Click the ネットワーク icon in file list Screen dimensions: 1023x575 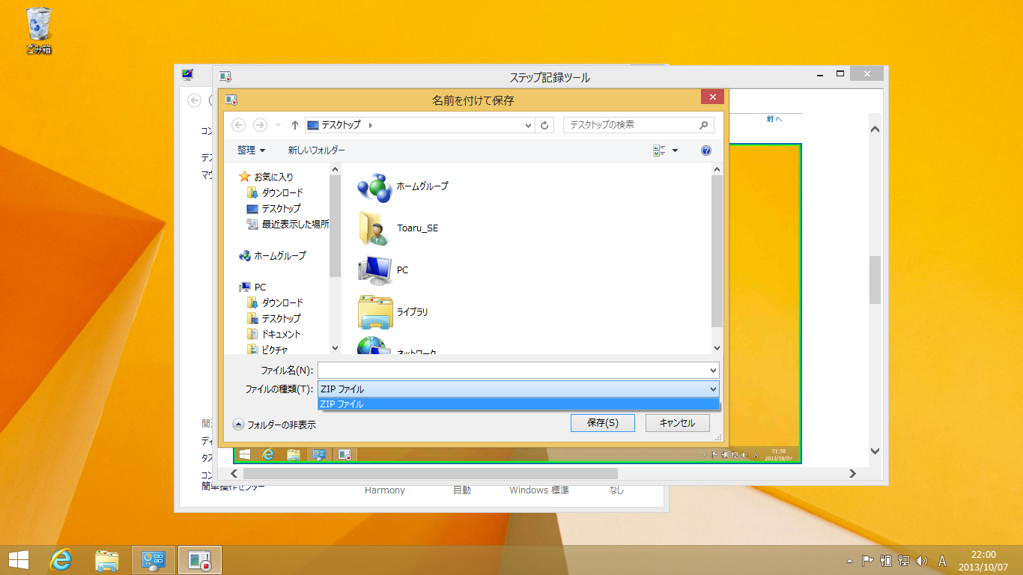click(374, 346)
